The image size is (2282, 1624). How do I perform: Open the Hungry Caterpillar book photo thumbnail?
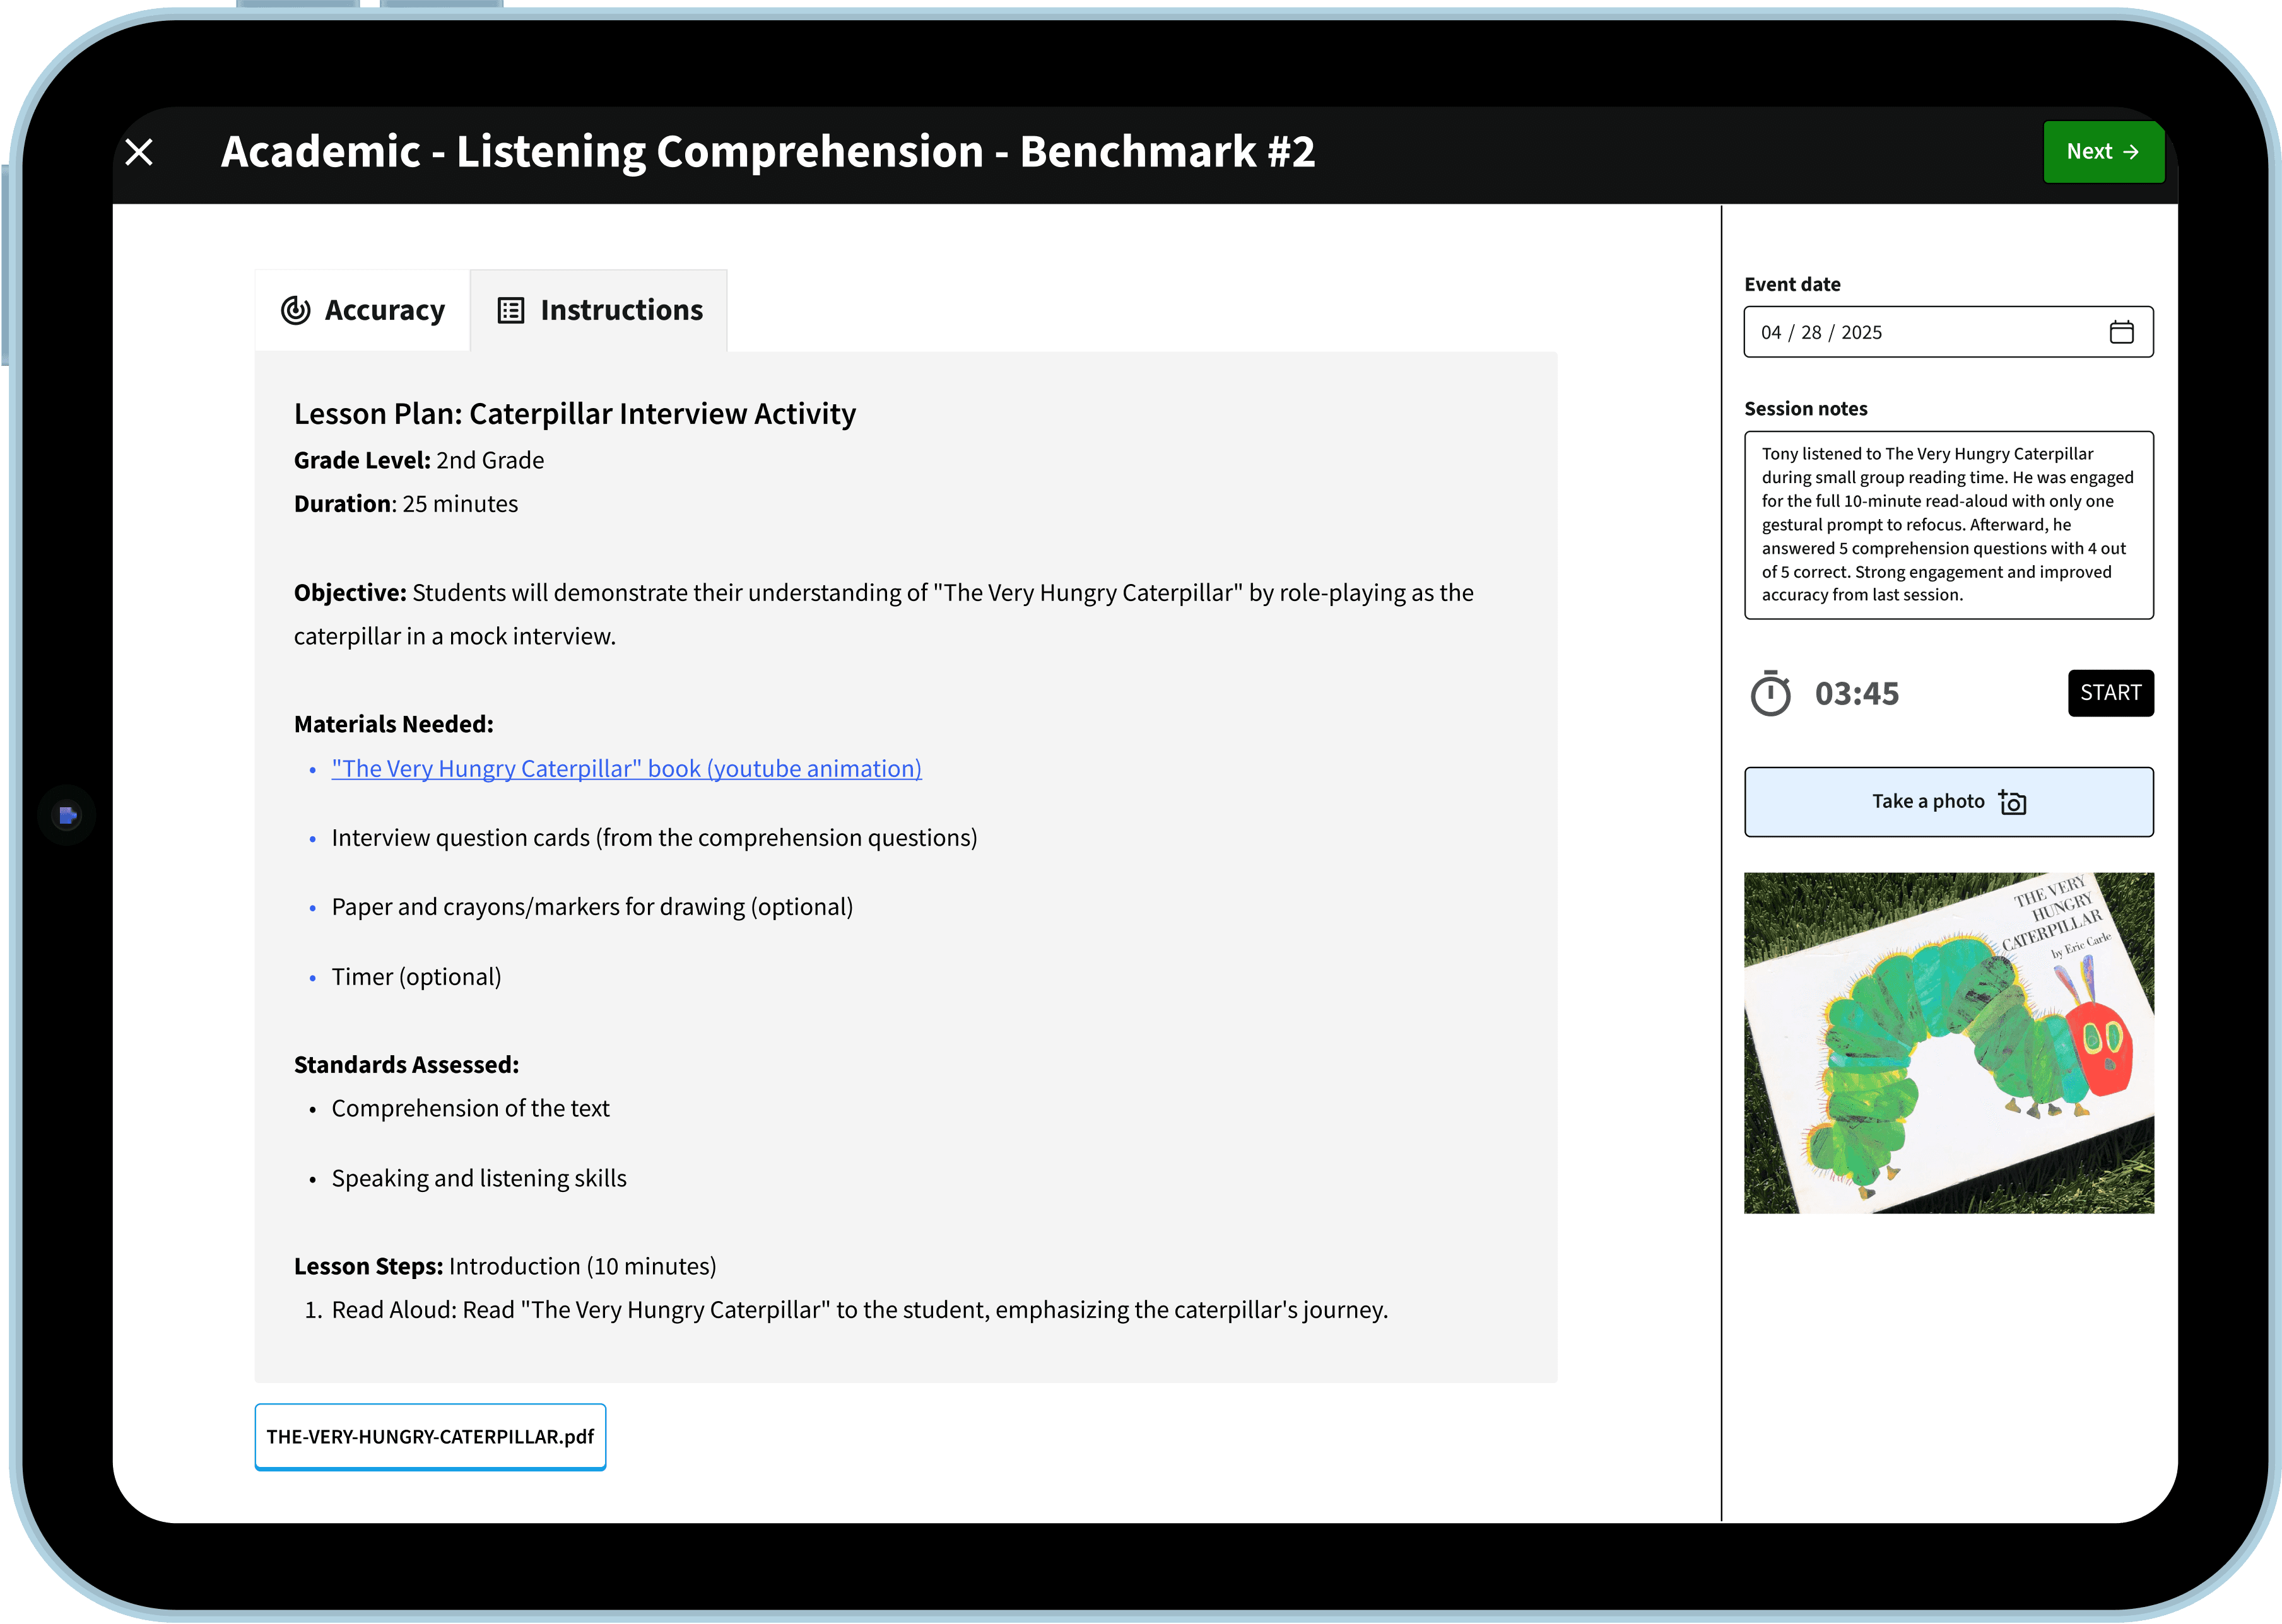(x=1948, y=1043)
